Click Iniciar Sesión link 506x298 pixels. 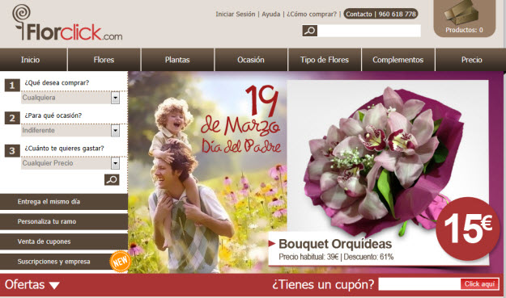pos(236,15)
